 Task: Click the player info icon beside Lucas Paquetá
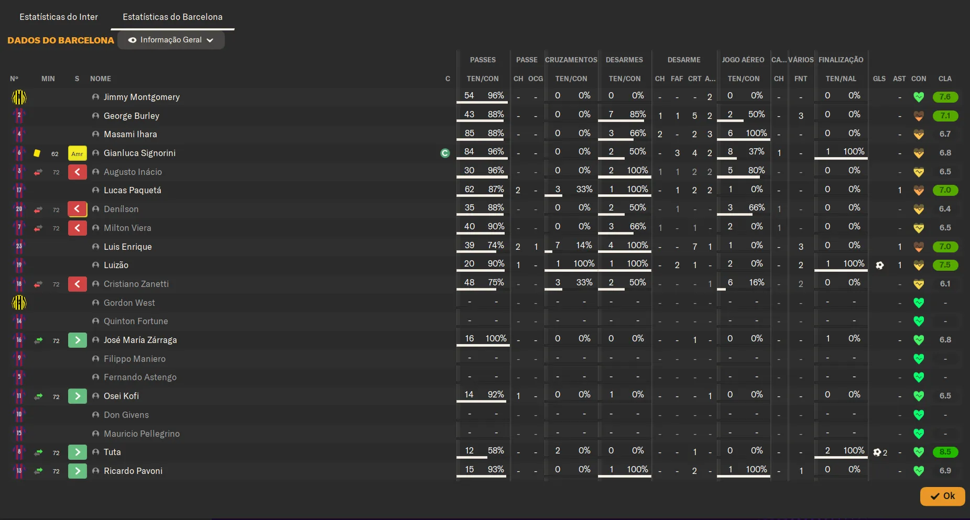(x=95, y=190)
